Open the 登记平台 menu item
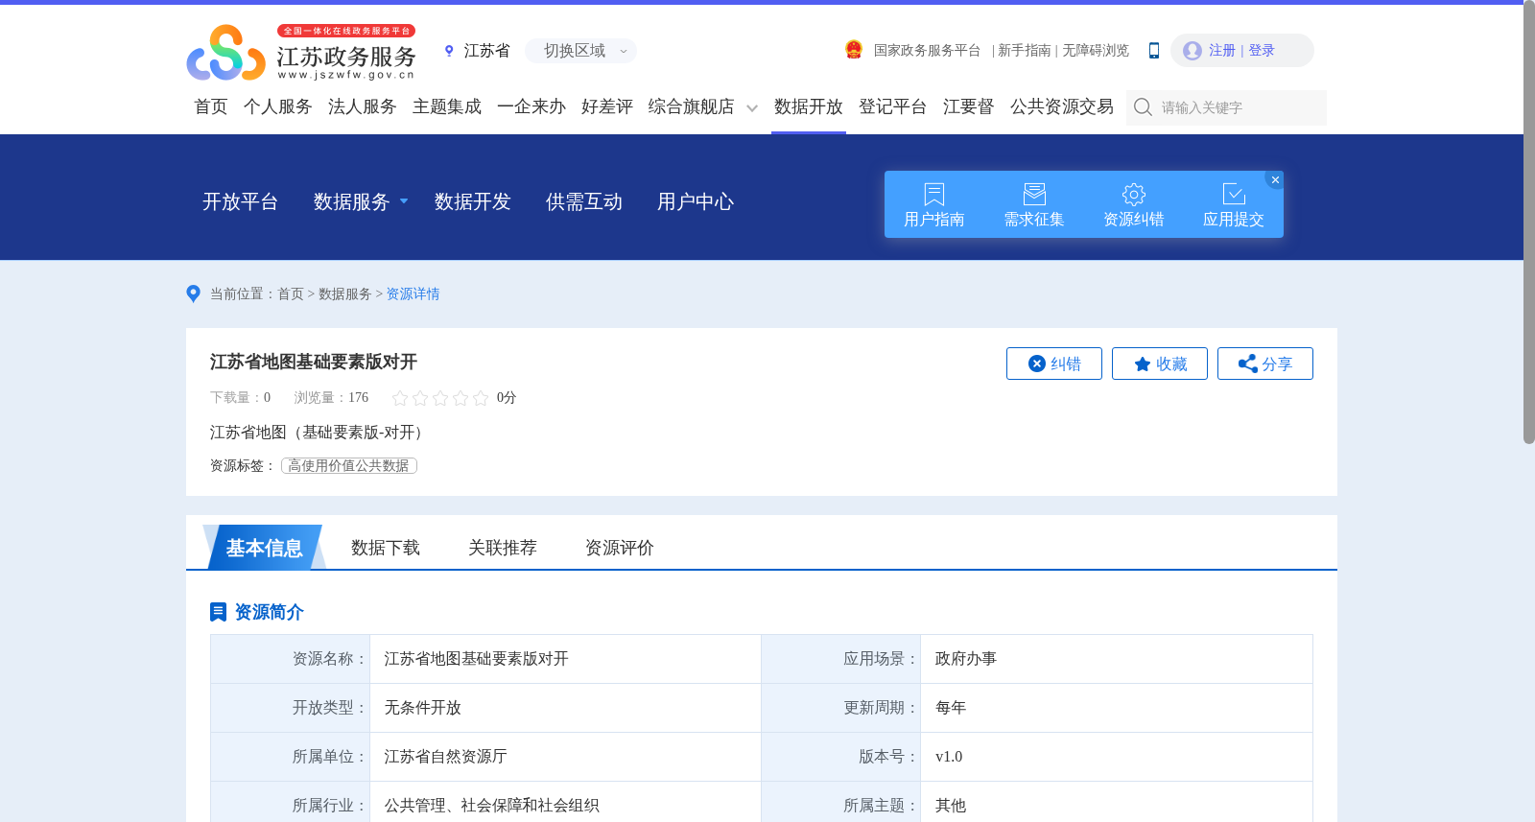Viewport: 1535px width, 822px height. (893, 106)
